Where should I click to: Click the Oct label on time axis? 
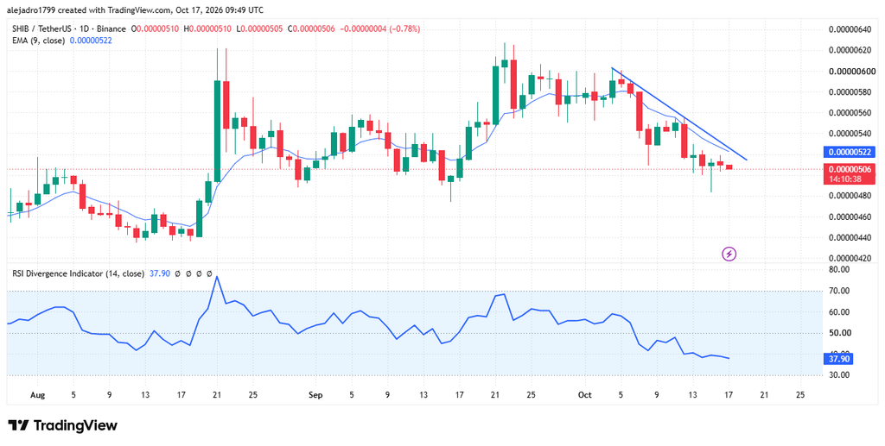(x=585, y=395)
